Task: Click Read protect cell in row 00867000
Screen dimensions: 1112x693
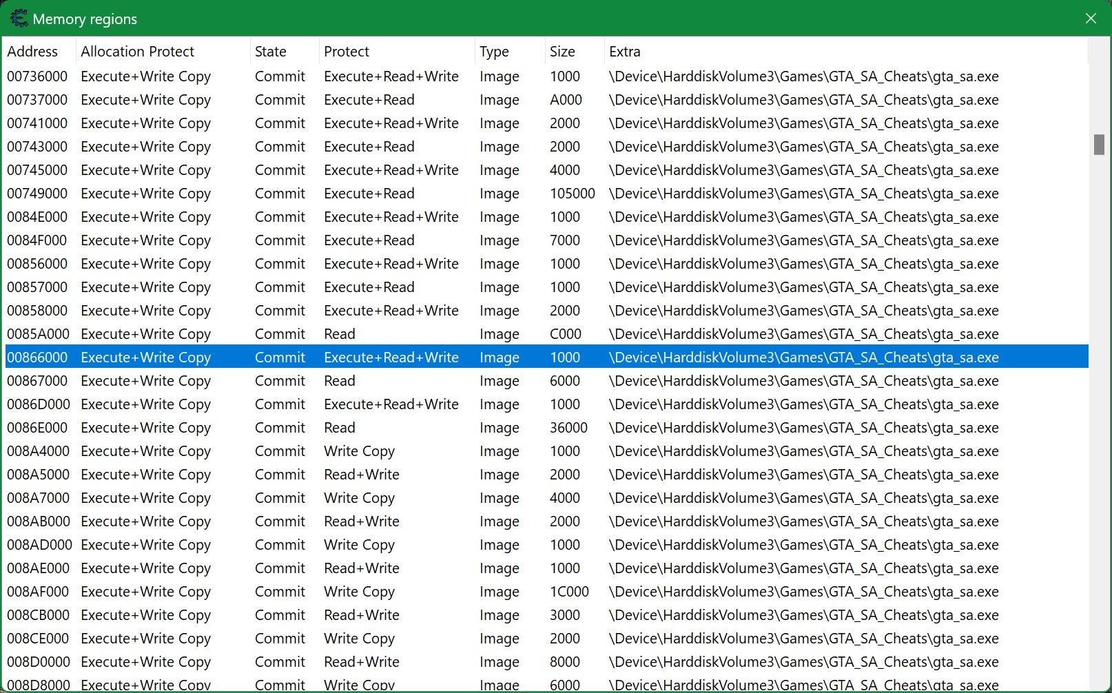Action: [340, 381]
